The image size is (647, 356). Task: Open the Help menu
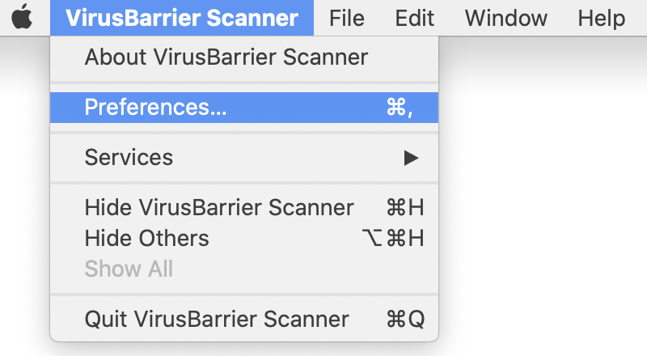[x=601, y=18]
